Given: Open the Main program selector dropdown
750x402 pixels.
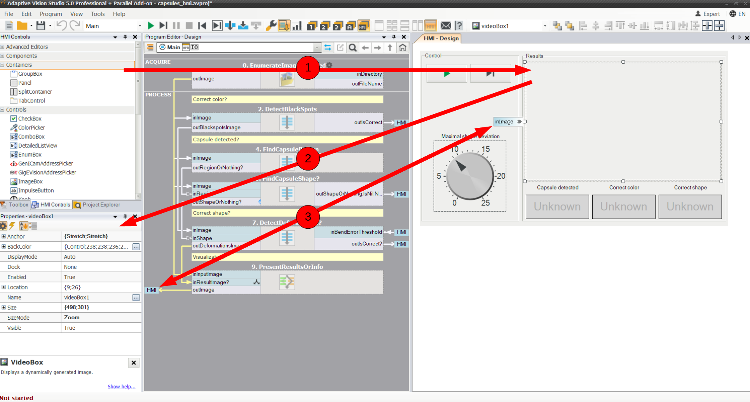Looking at the screenshot, I should 140,26.
